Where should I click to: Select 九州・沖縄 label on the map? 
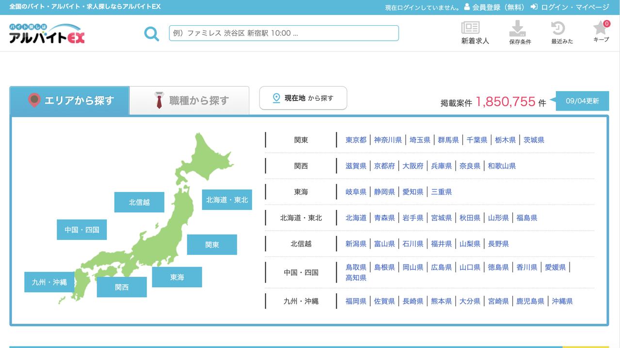[x=49, y=282]
